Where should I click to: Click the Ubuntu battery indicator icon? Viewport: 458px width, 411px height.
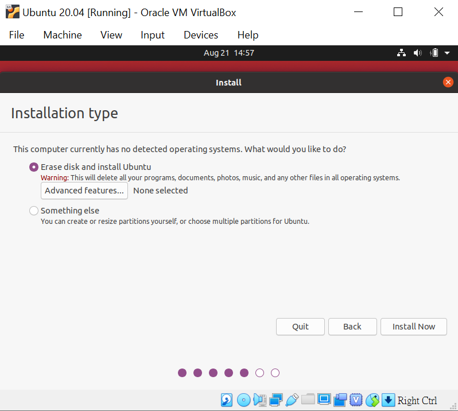434,53
